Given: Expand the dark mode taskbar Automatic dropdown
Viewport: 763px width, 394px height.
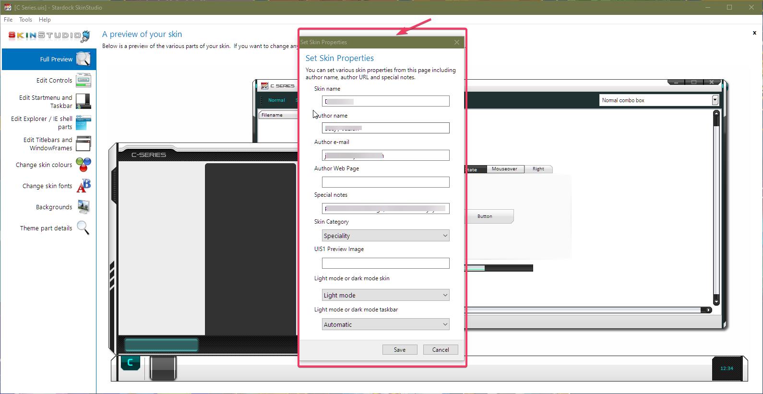Looking at the screenshot, I should (x=385, y=324).
